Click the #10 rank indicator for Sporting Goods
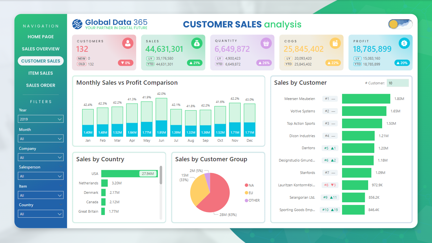The width and height of the screenshot is (432, 243). 330,210
